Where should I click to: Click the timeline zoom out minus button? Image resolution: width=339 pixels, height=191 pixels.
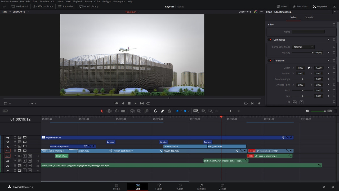coord(216,111)
